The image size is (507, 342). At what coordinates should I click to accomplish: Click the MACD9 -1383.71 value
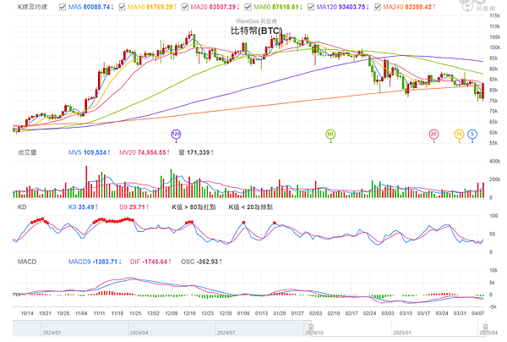pos(95,262)
